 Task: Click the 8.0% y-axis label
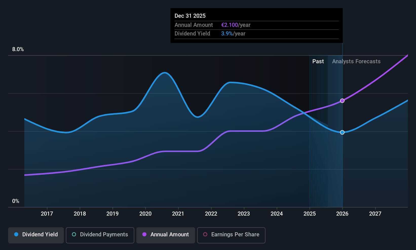(18, 49)
